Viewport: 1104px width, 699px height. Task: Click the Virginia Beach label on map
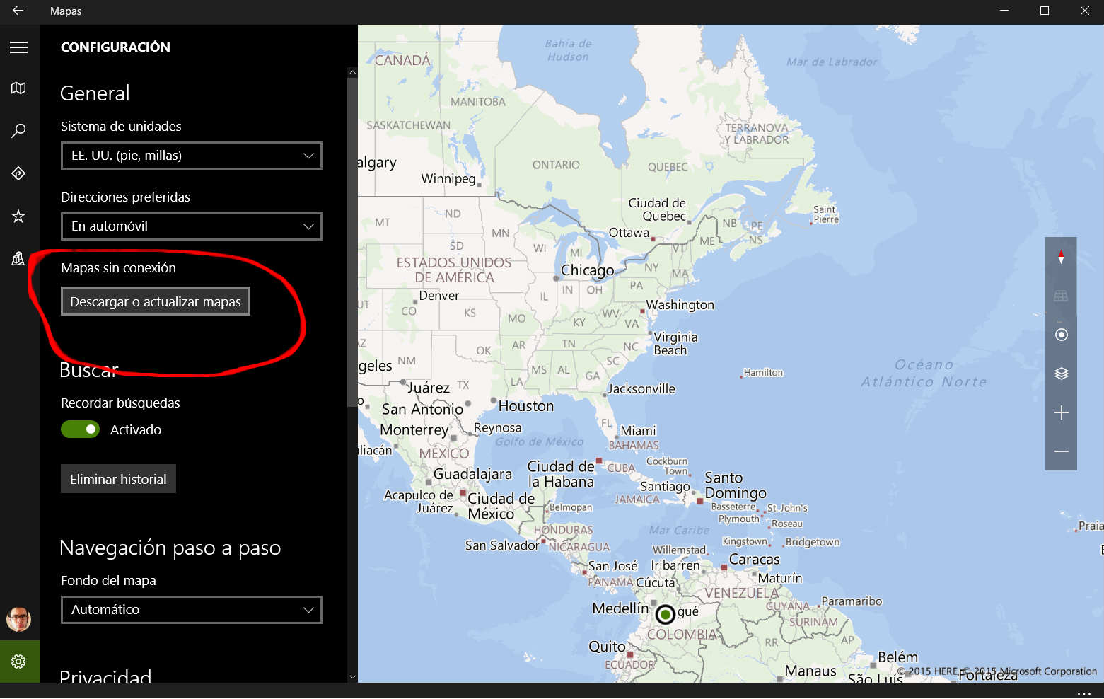pos(675,344)
